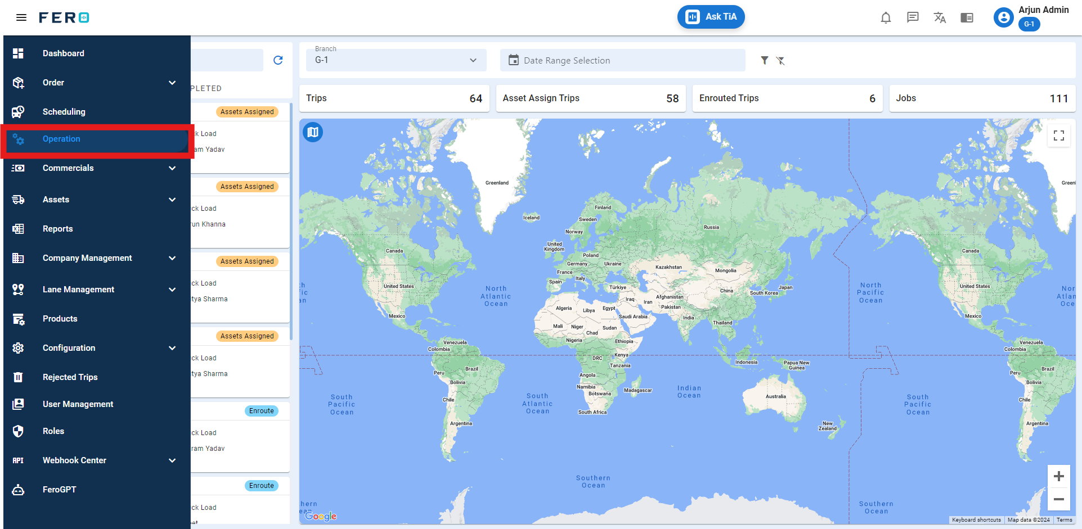Toggle the map view icon on the map
1082x529 pixels.
pos(313,132)
